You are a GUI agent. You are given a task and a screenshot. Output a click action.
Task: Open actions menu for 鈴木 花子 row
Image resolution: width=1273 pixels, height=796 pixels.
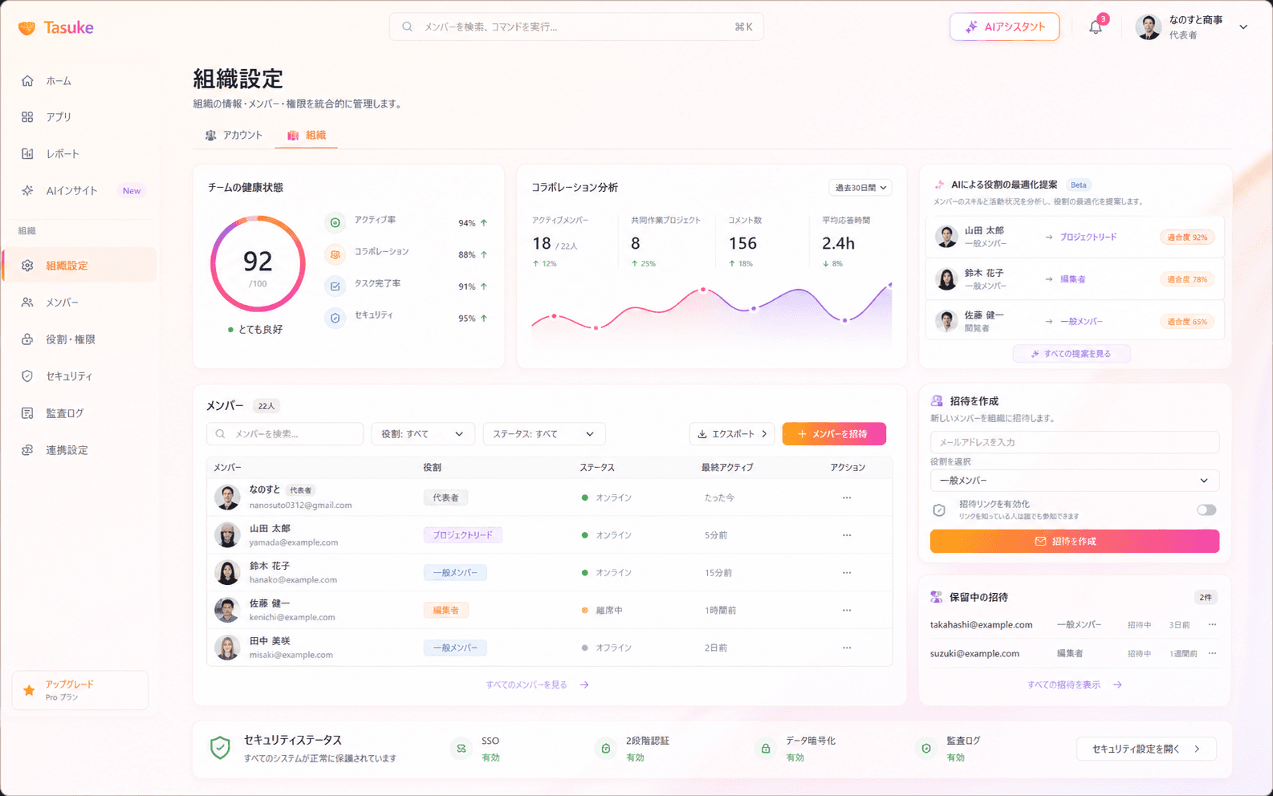pos(847,573)
